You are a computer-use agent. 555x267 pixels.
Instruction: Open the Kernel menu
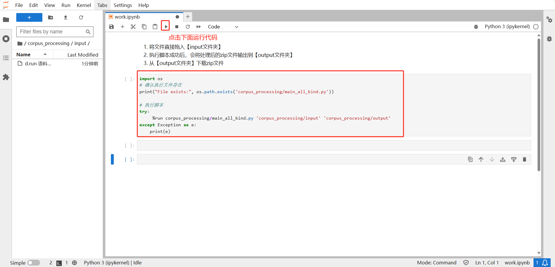[x=84, y=5]
